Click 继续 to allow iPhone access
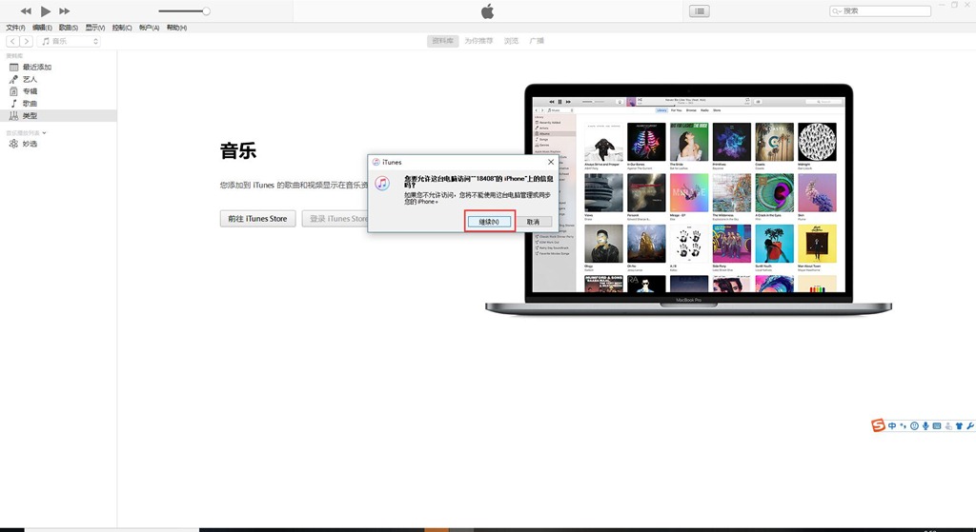The height and width of the screenshot is (532, 976). coord(490,222)
